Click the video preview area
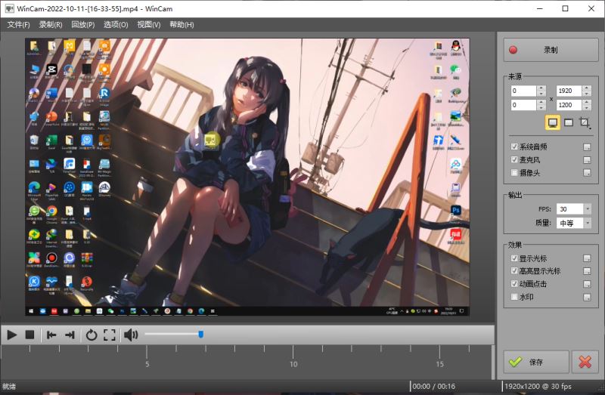 click(247, 177)
